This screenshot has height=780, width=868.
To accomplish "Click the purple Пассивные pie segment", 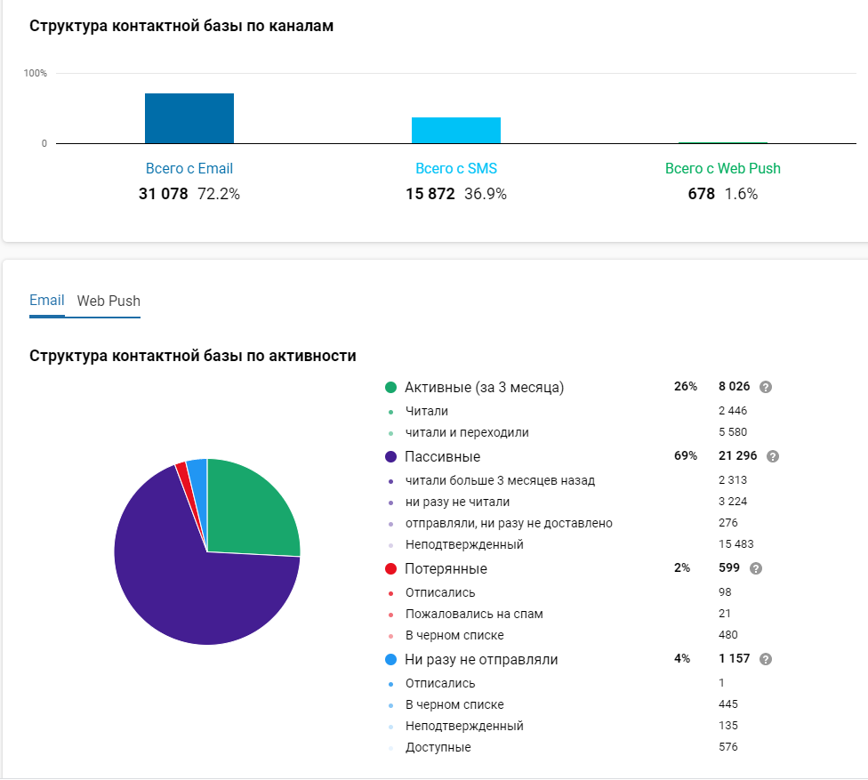I will 178,578.
